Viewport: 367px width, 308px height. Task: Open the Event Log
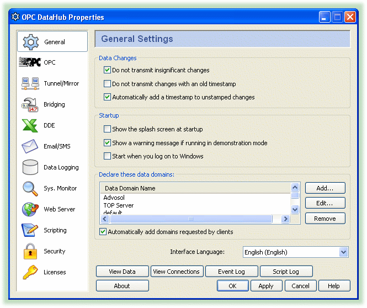[x=231, y=272]
